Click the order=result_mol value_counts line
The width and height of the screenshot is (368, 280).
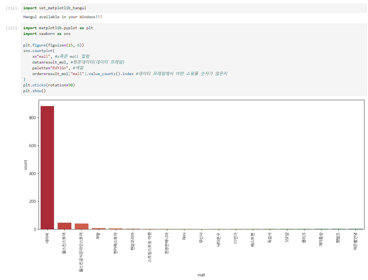[x=130, y=74]
